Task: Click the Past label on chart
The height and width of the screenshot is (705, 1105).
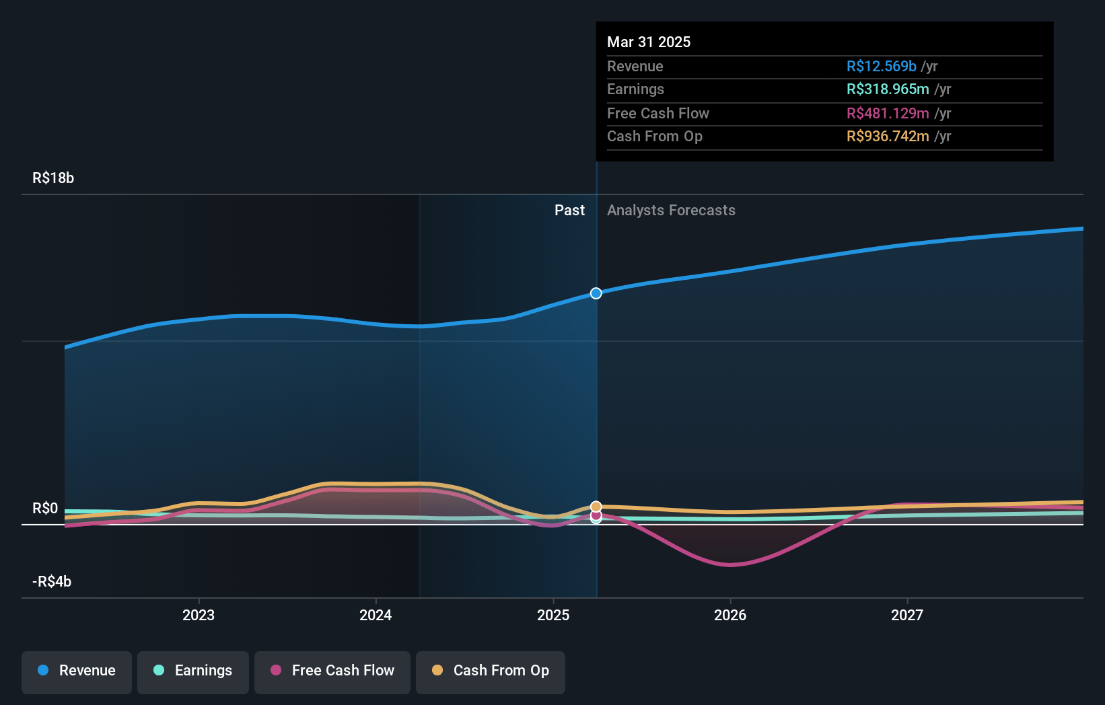Action: pos(569,211)
